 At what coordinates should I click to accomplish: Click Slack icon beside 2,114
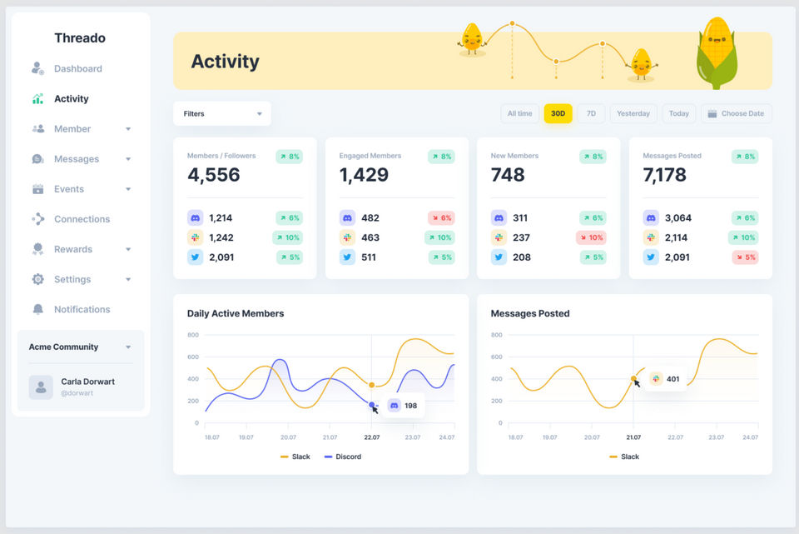coord(651,237)
